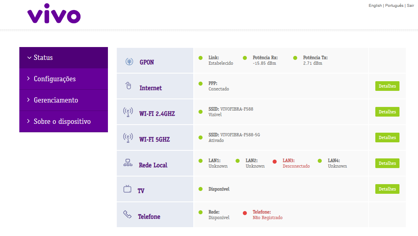The height and width of the screenshot is (236, 418).
Task: Click the green VIVOFIBRA-F588 SSID status dot
Action: [201, 112]
